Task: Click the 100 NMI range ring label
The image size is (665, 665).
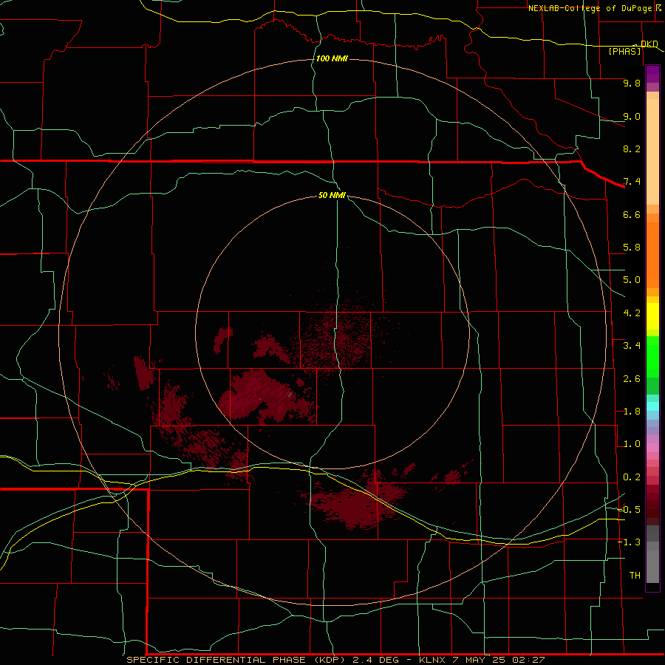Action: click(x=332, y=58)
